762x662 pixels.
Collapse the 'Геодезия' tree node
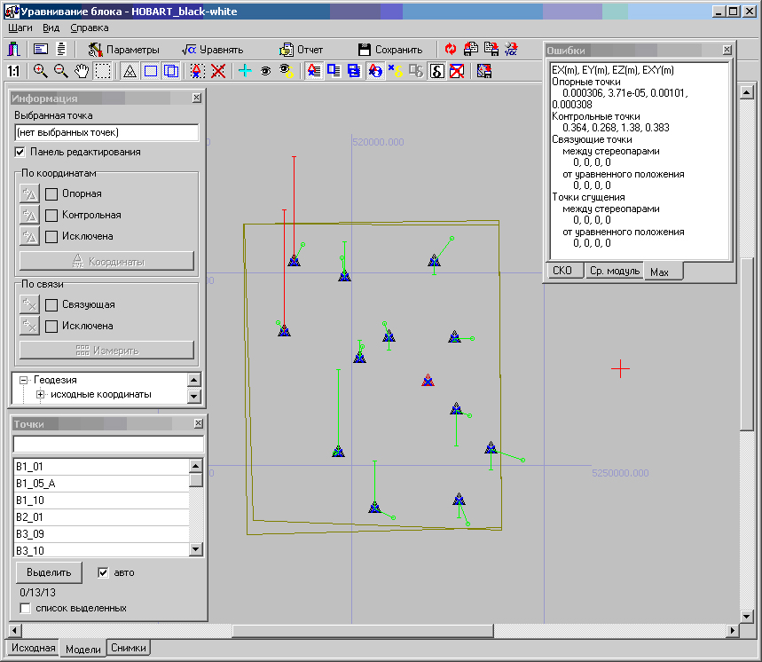24,380
